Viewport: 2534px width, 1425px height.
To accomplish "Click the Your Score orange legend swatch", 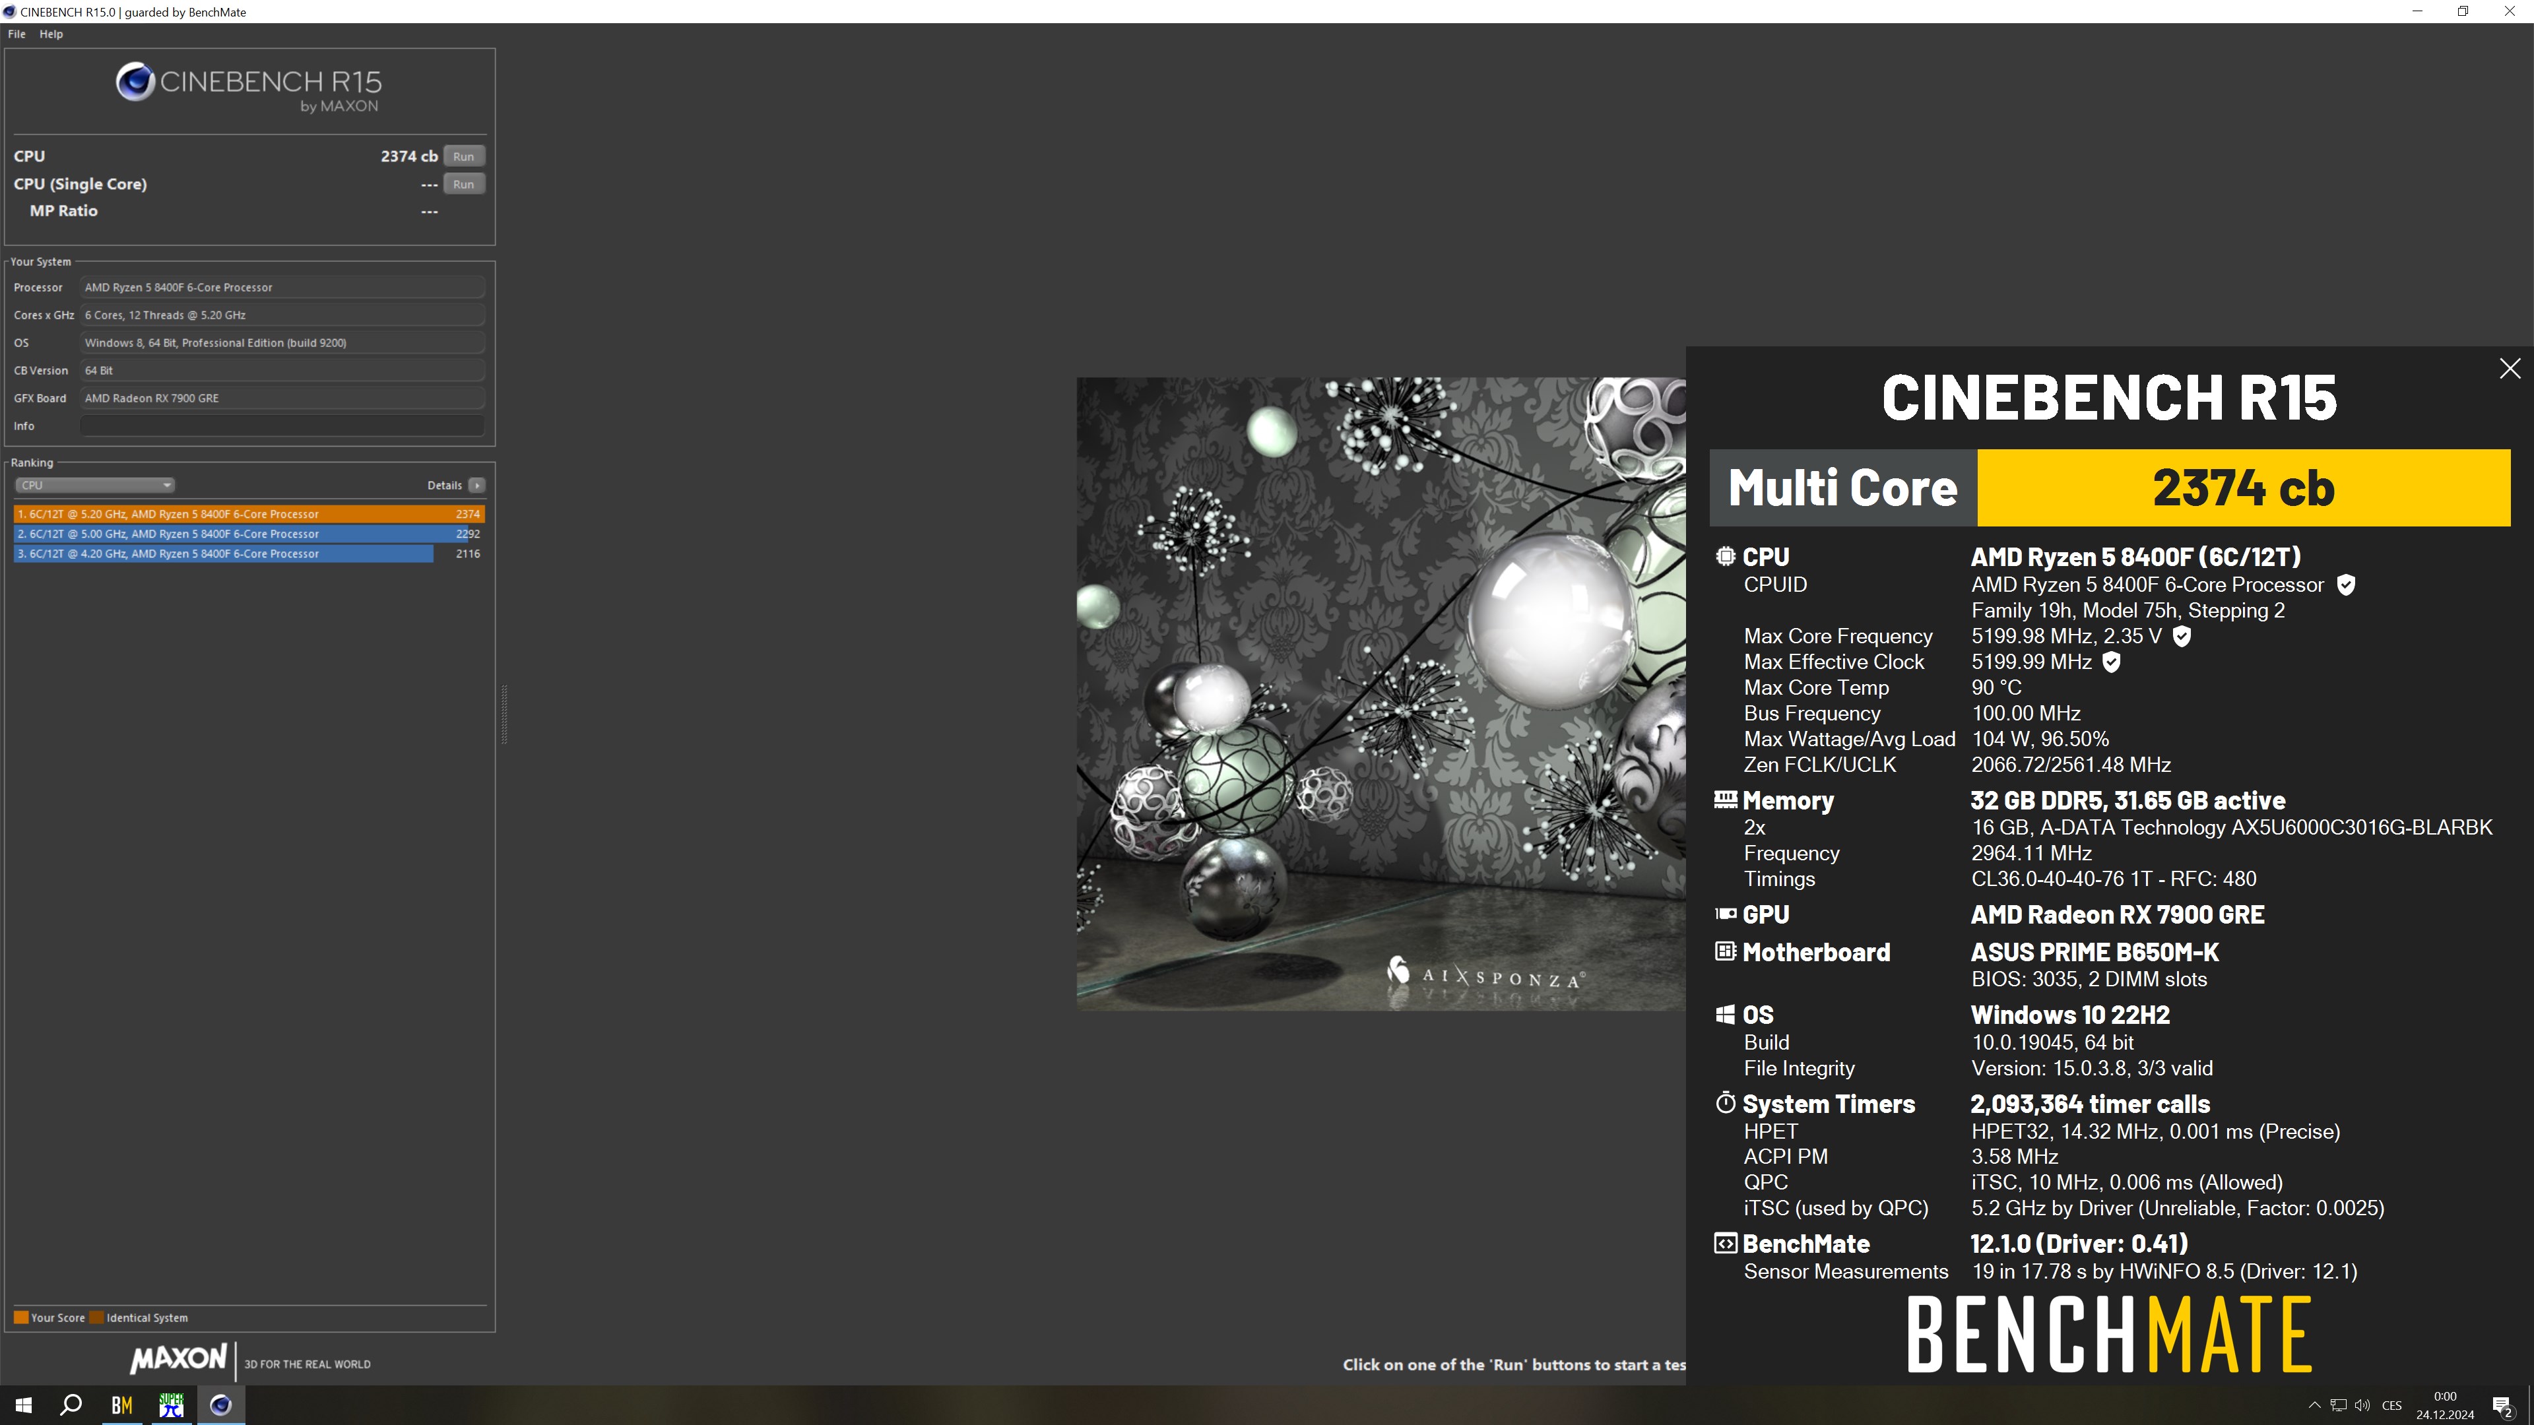I will pos(20,1318).
